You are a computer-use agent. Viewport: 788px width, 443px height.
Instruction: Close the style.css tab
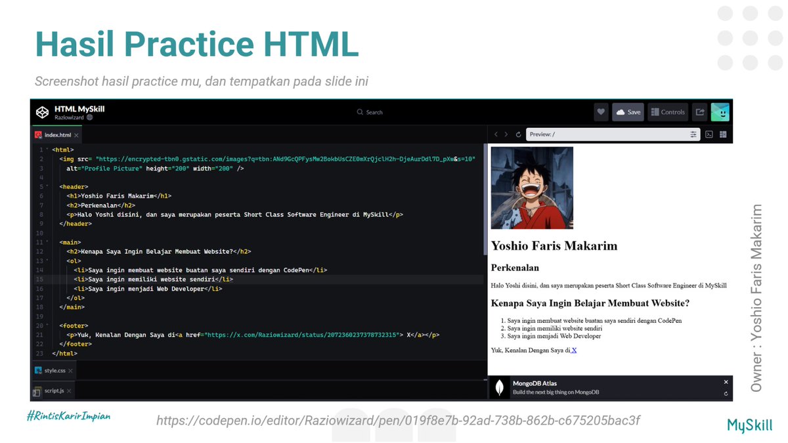point(72,371)
